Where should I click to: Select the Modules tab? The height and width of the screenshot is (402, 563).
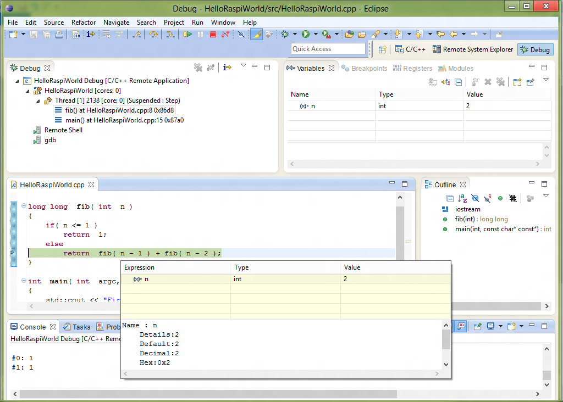click(456, 68)
